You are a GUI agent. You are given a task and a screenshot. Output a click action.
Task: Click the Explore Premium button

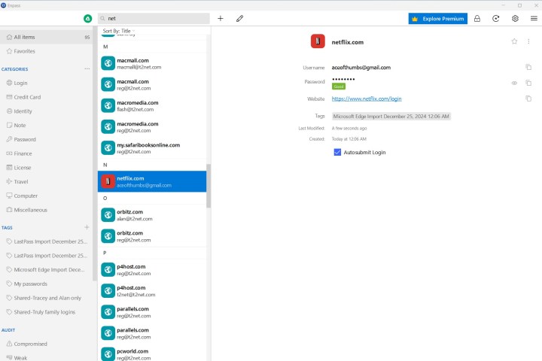[437, 18]
